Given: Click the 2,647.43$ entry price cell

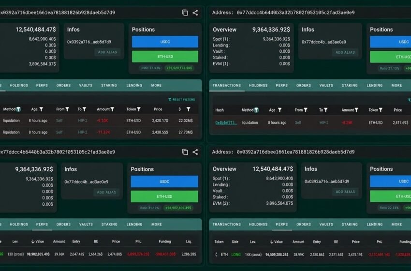Looking at the screenshot, I should 77,254.
